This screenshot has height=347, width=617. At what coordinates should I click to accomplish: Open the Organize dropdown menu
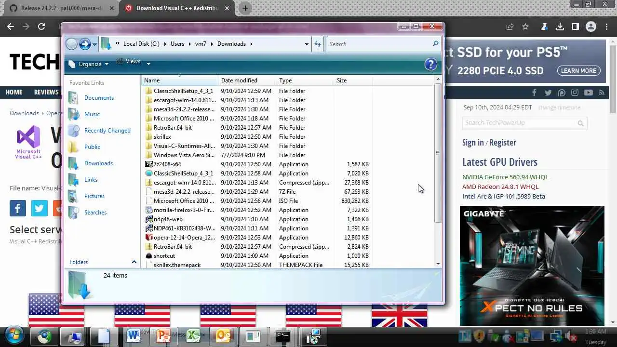89,64
